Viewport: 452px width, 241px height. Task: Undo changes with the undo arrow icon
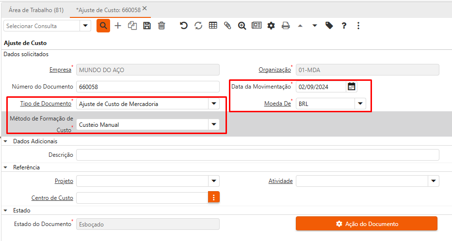tap(184, 26)
